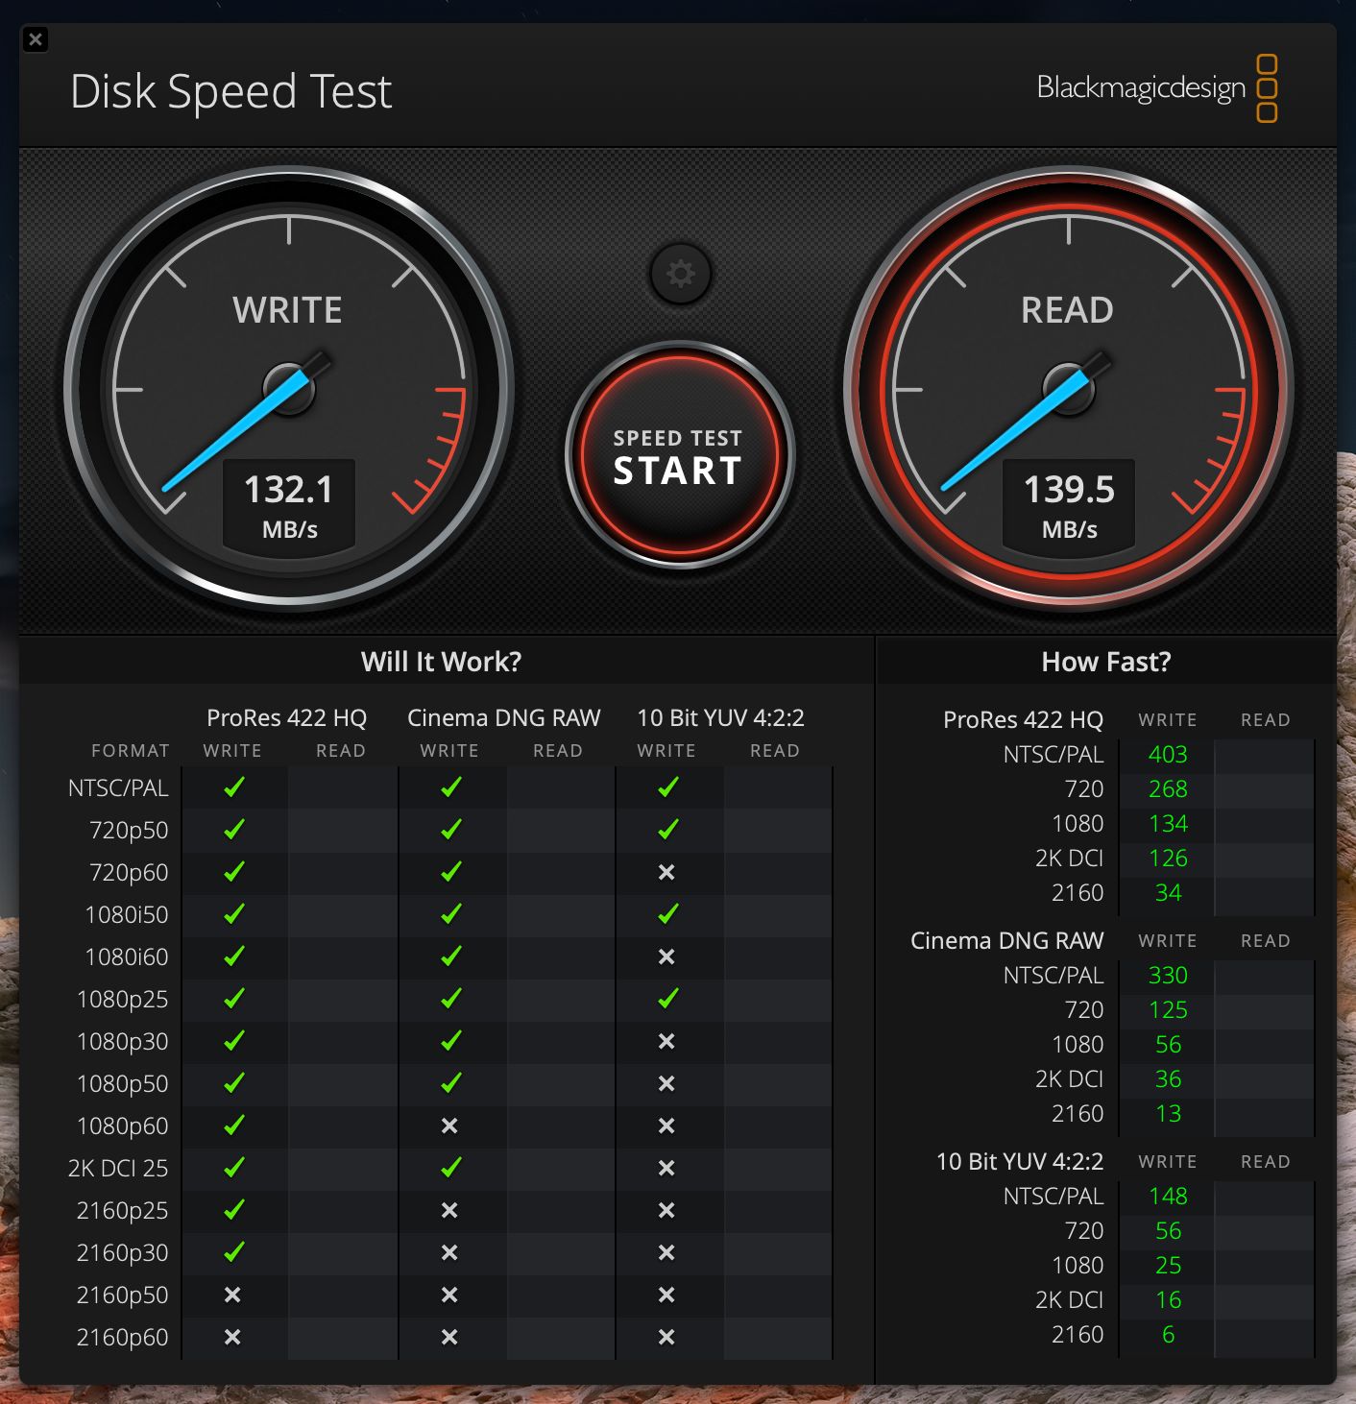1356x1404 pixels.
Task: Click the Speed Test Start button
Action: click(679, 457)
